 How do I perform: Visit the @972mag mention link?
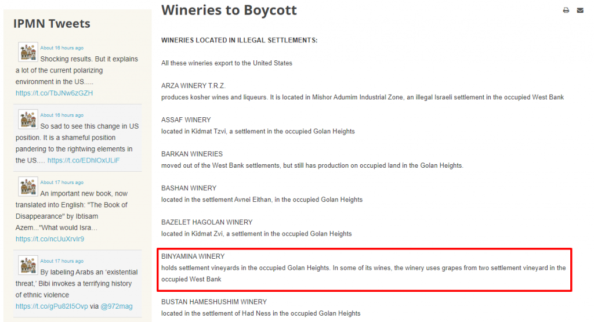[x=116, y=306]
